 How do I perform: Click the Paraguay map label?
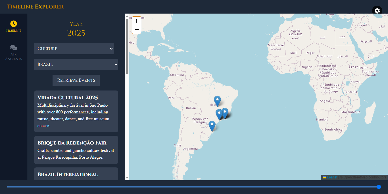pos(200,120)
